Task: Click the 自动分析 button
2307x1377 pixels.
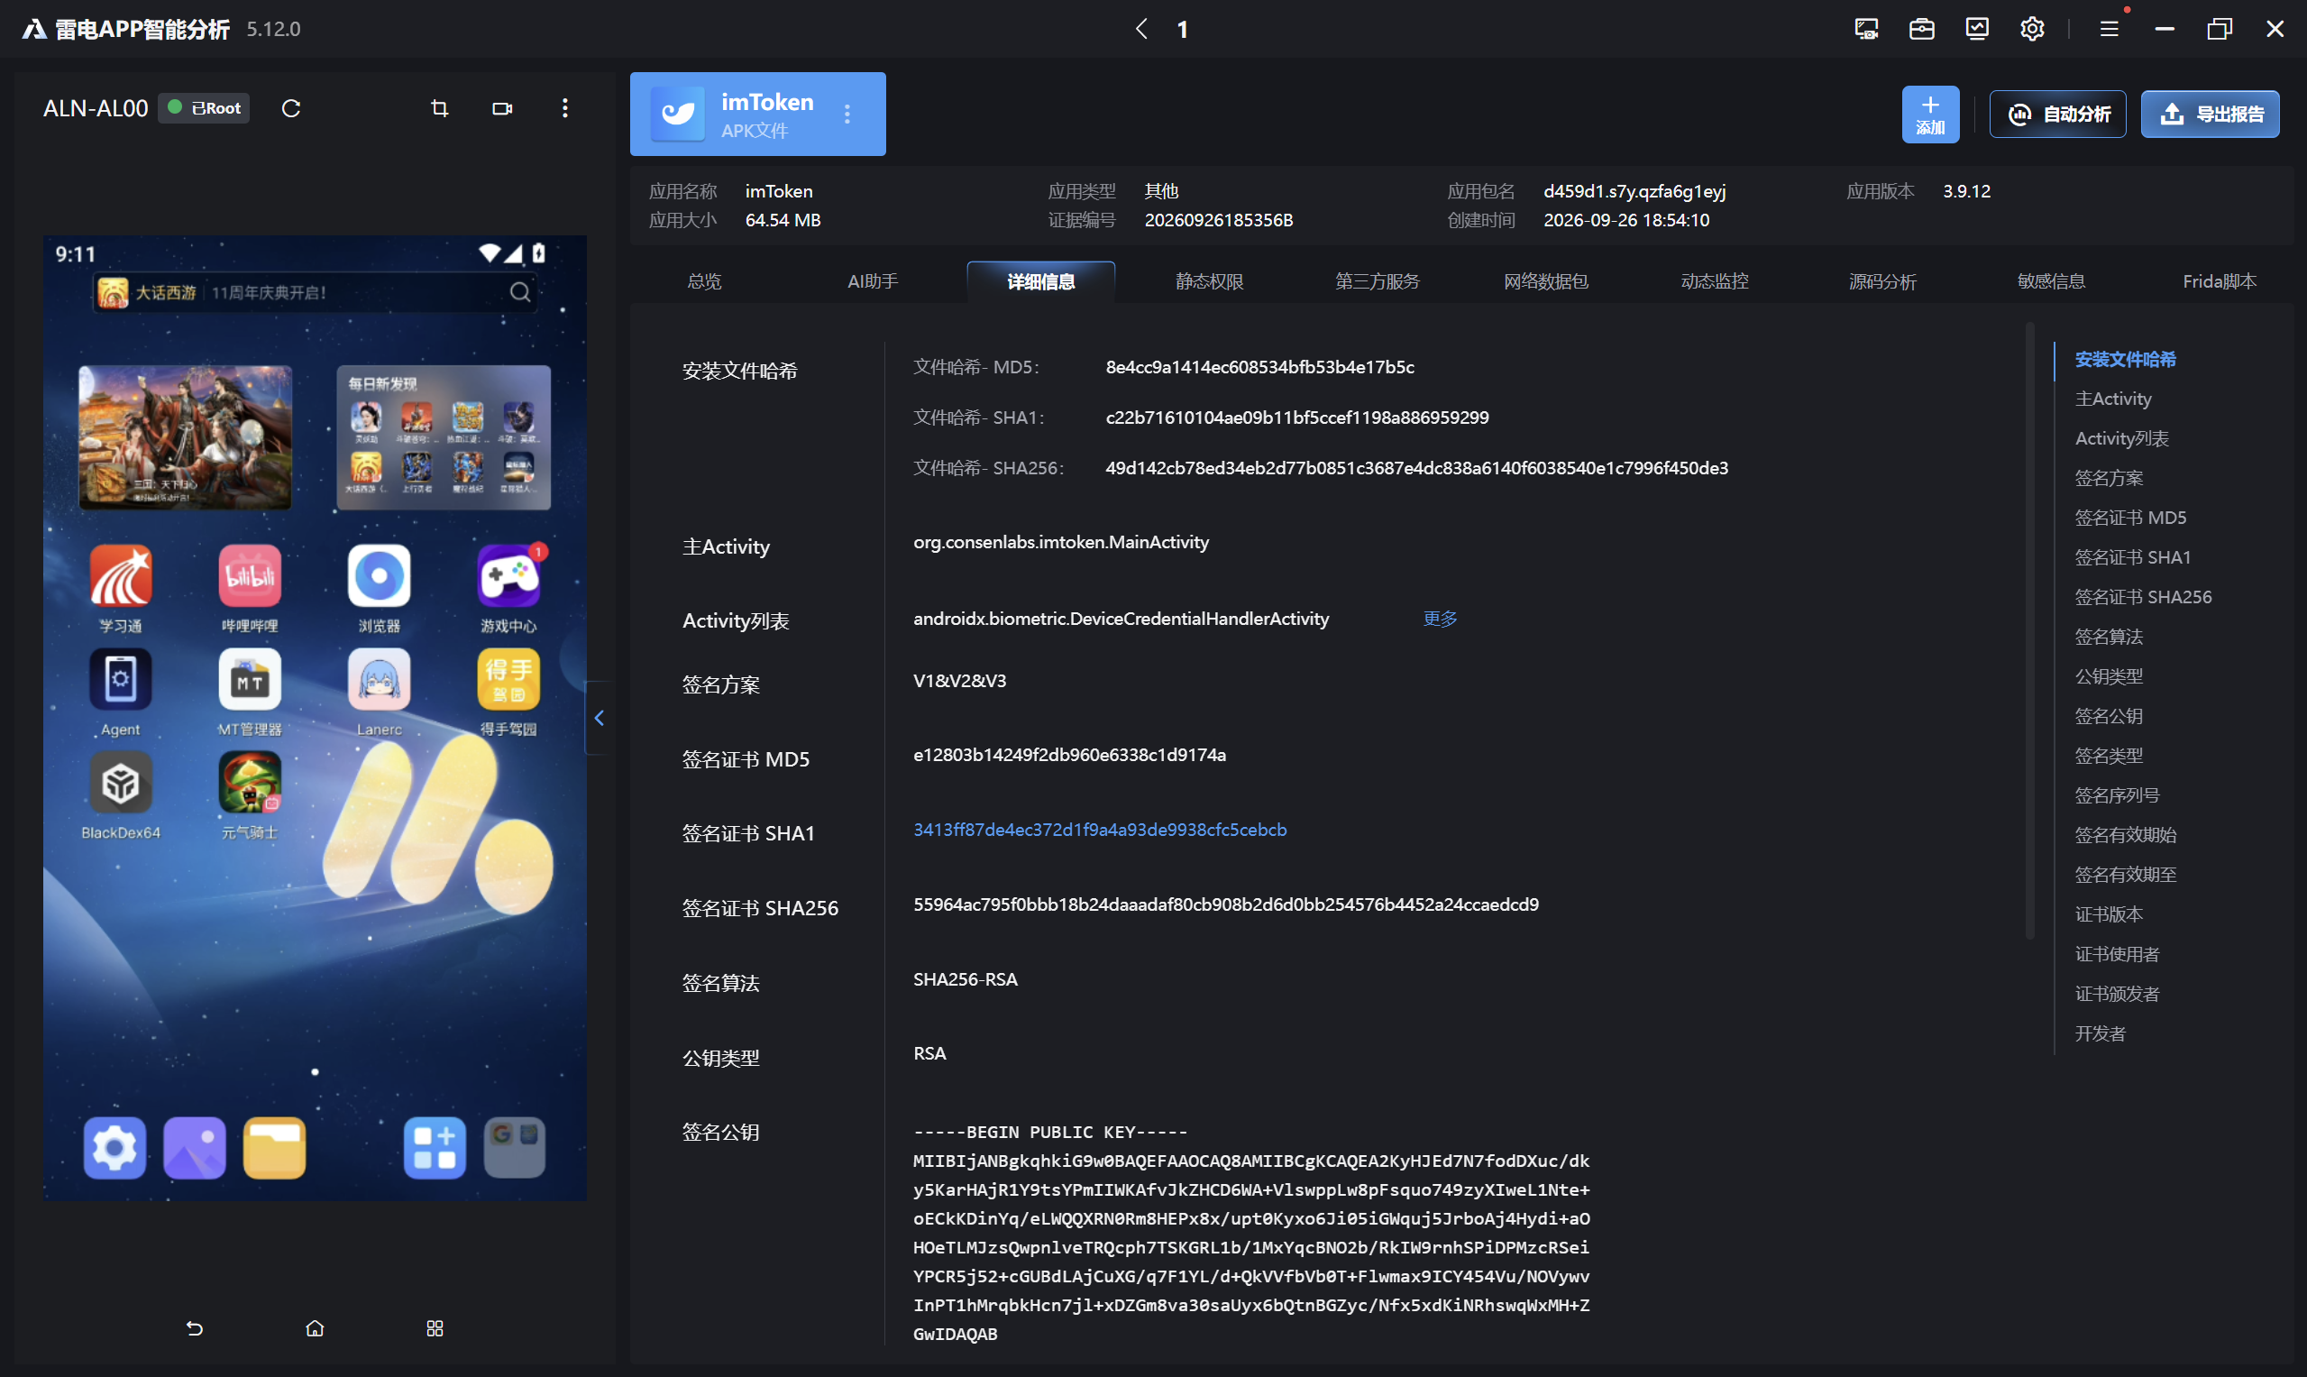Action: (x=2058, y=115)
